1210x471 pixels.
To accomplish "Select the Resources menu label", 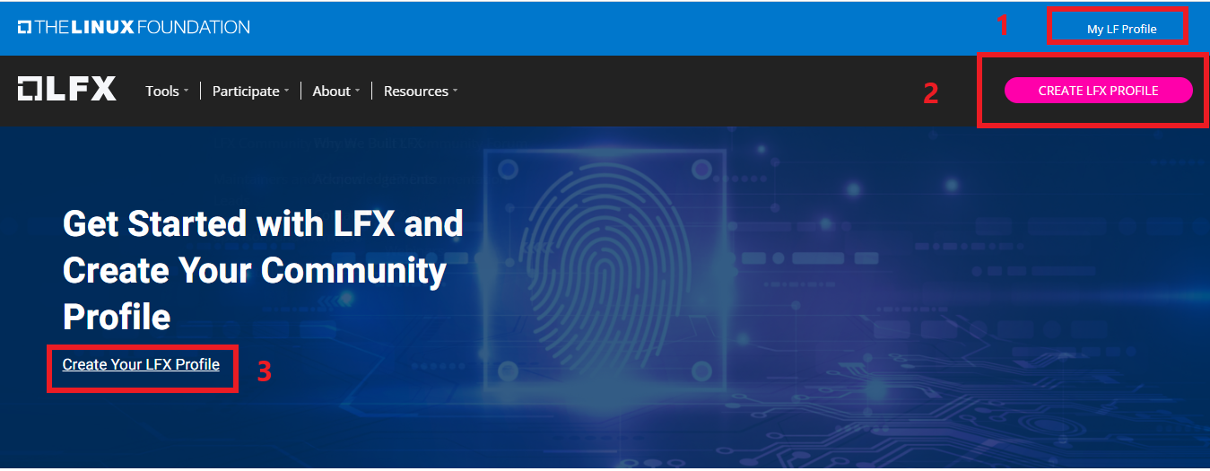I will (415, 91).
